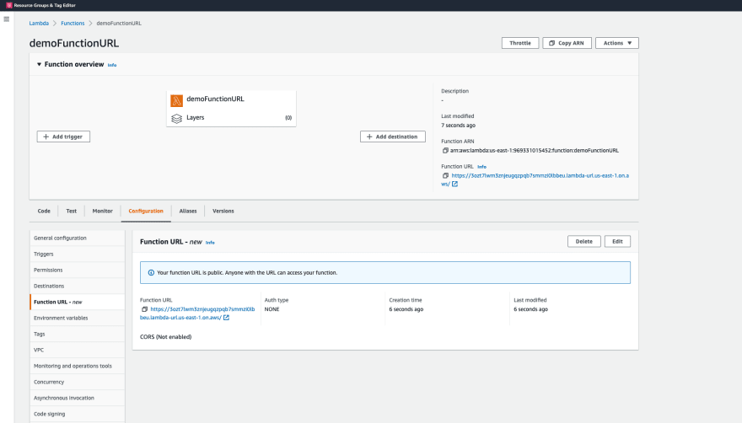Click the Throttle button
Screen dimensions: 742x423
[520, 43]
